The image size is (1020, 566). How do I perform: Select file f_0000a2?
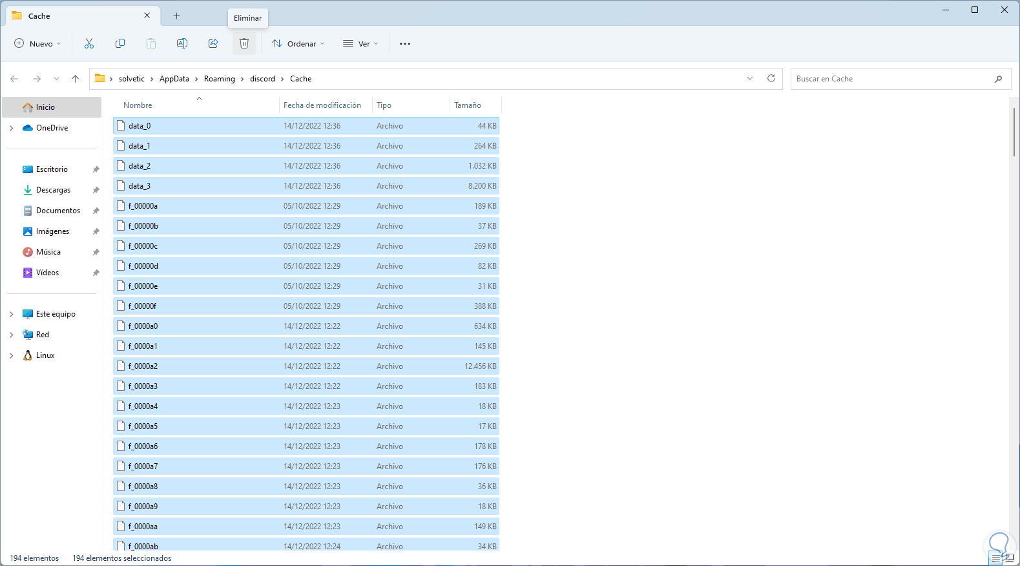click(306, 366)
